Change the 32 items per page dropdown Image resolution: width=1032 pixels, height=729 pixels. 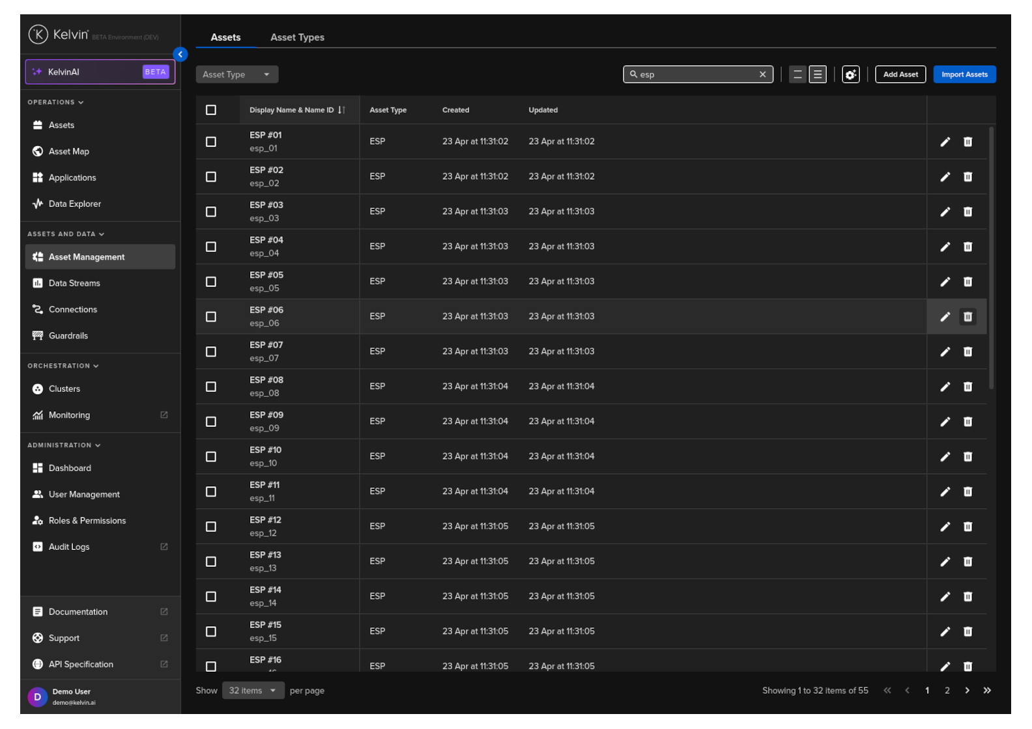(x=253, y=691)
